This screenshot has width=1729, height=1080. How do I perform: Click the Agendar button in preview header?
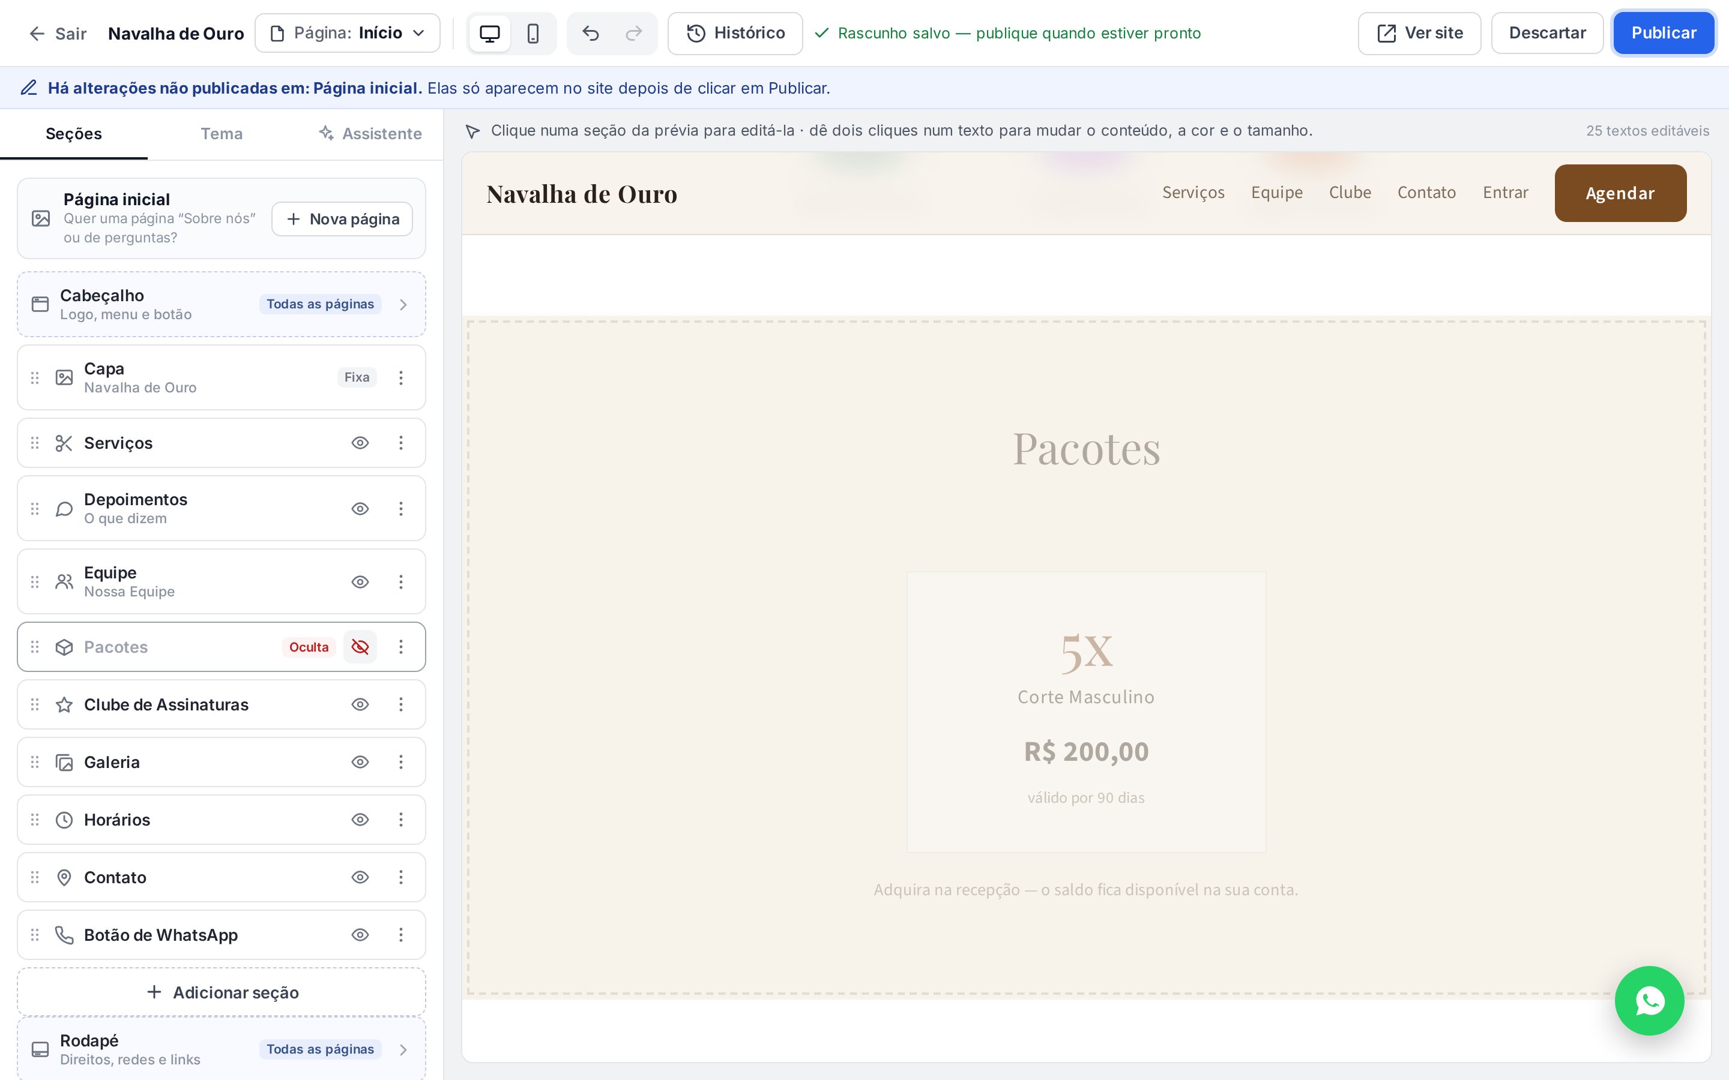tap(1620, 193)
